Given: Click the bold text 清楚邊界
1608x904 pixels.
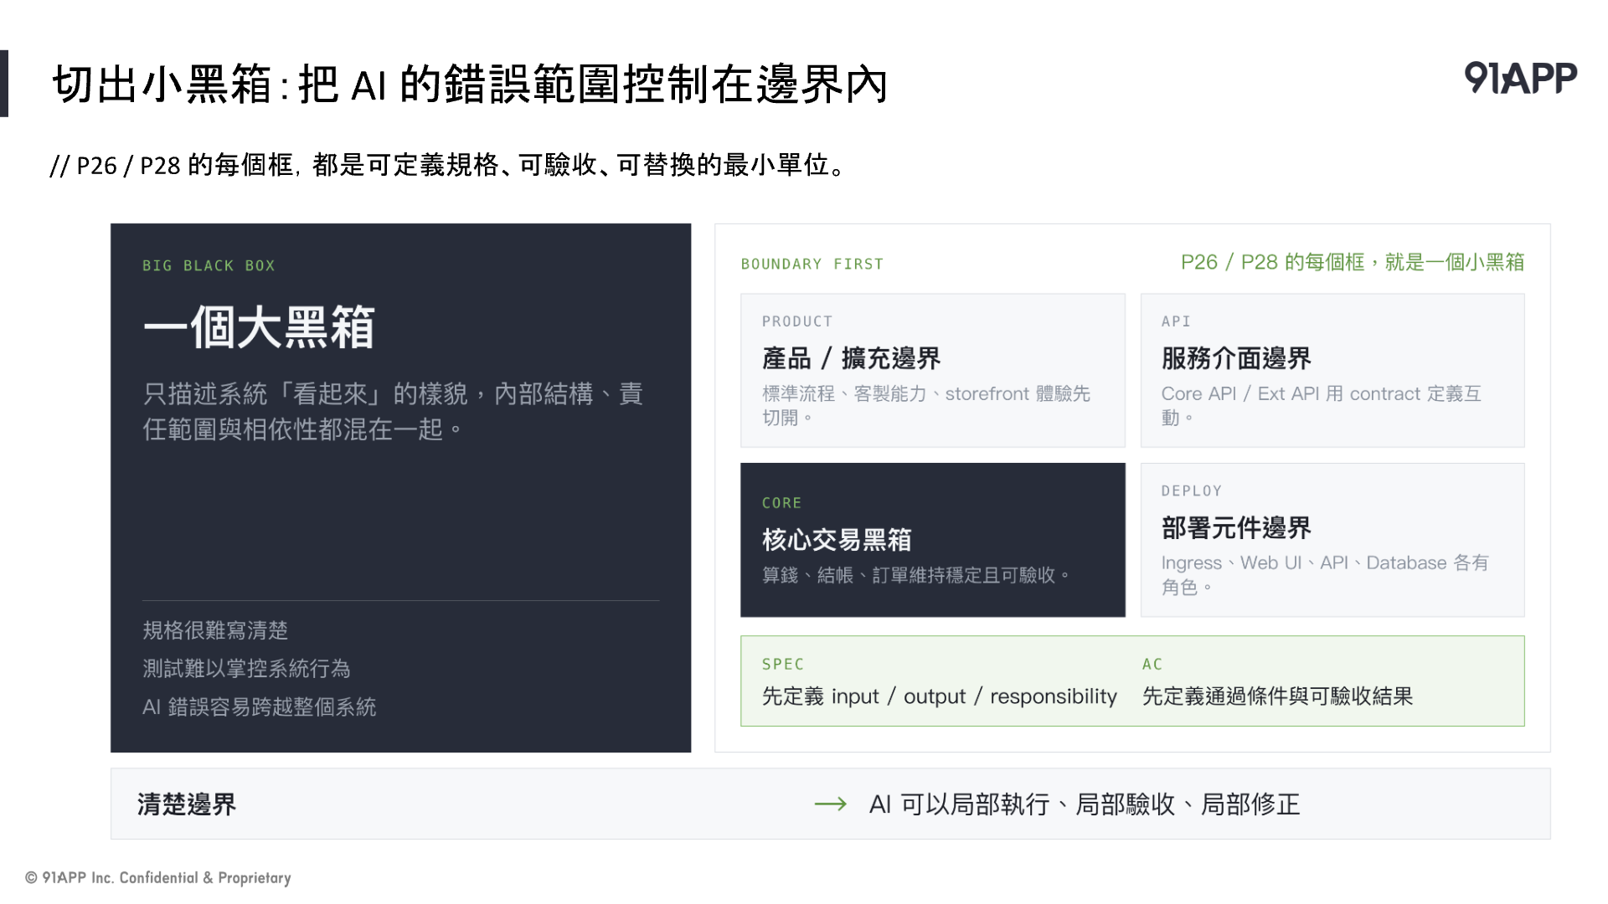Looking at the screenshot, I should click(x=187, y=804).
